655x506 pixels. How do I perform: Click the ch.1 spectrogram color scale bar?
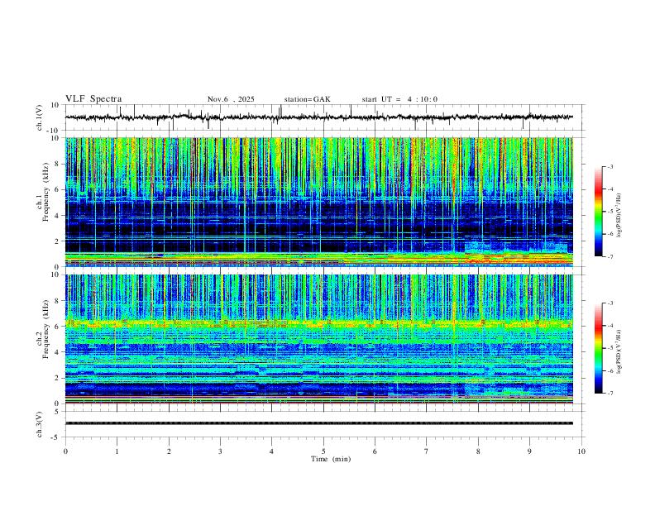coord(598,212)
